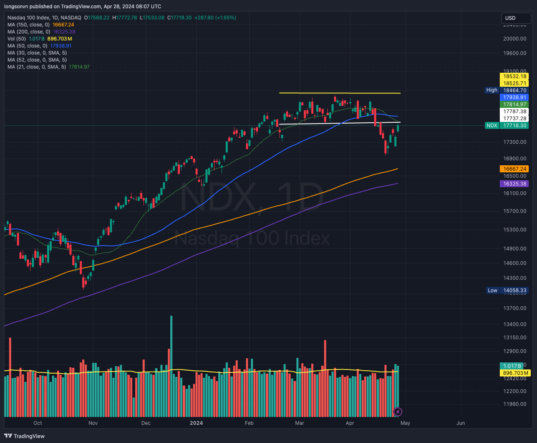Select the MA (50, close, 0) legend row

click(x=39, y=46)
